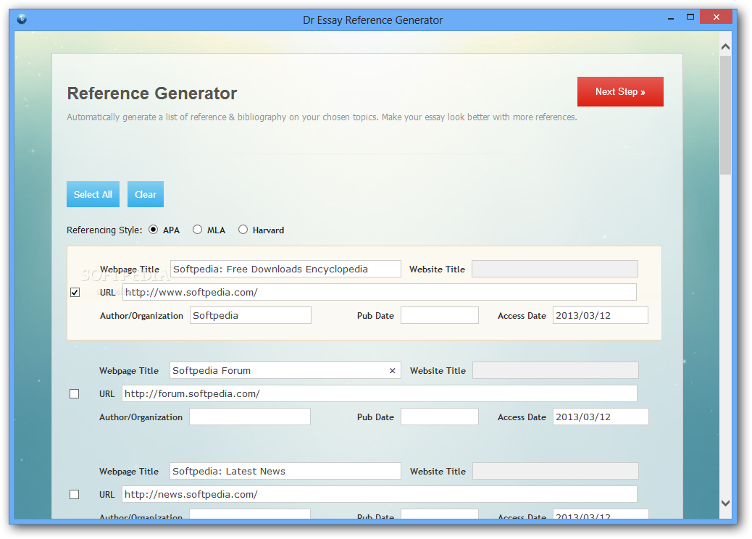The width and height of the screenshot is (752, 539).
Task: Click Pub Date field of first reference
Action: coord(440,316)
